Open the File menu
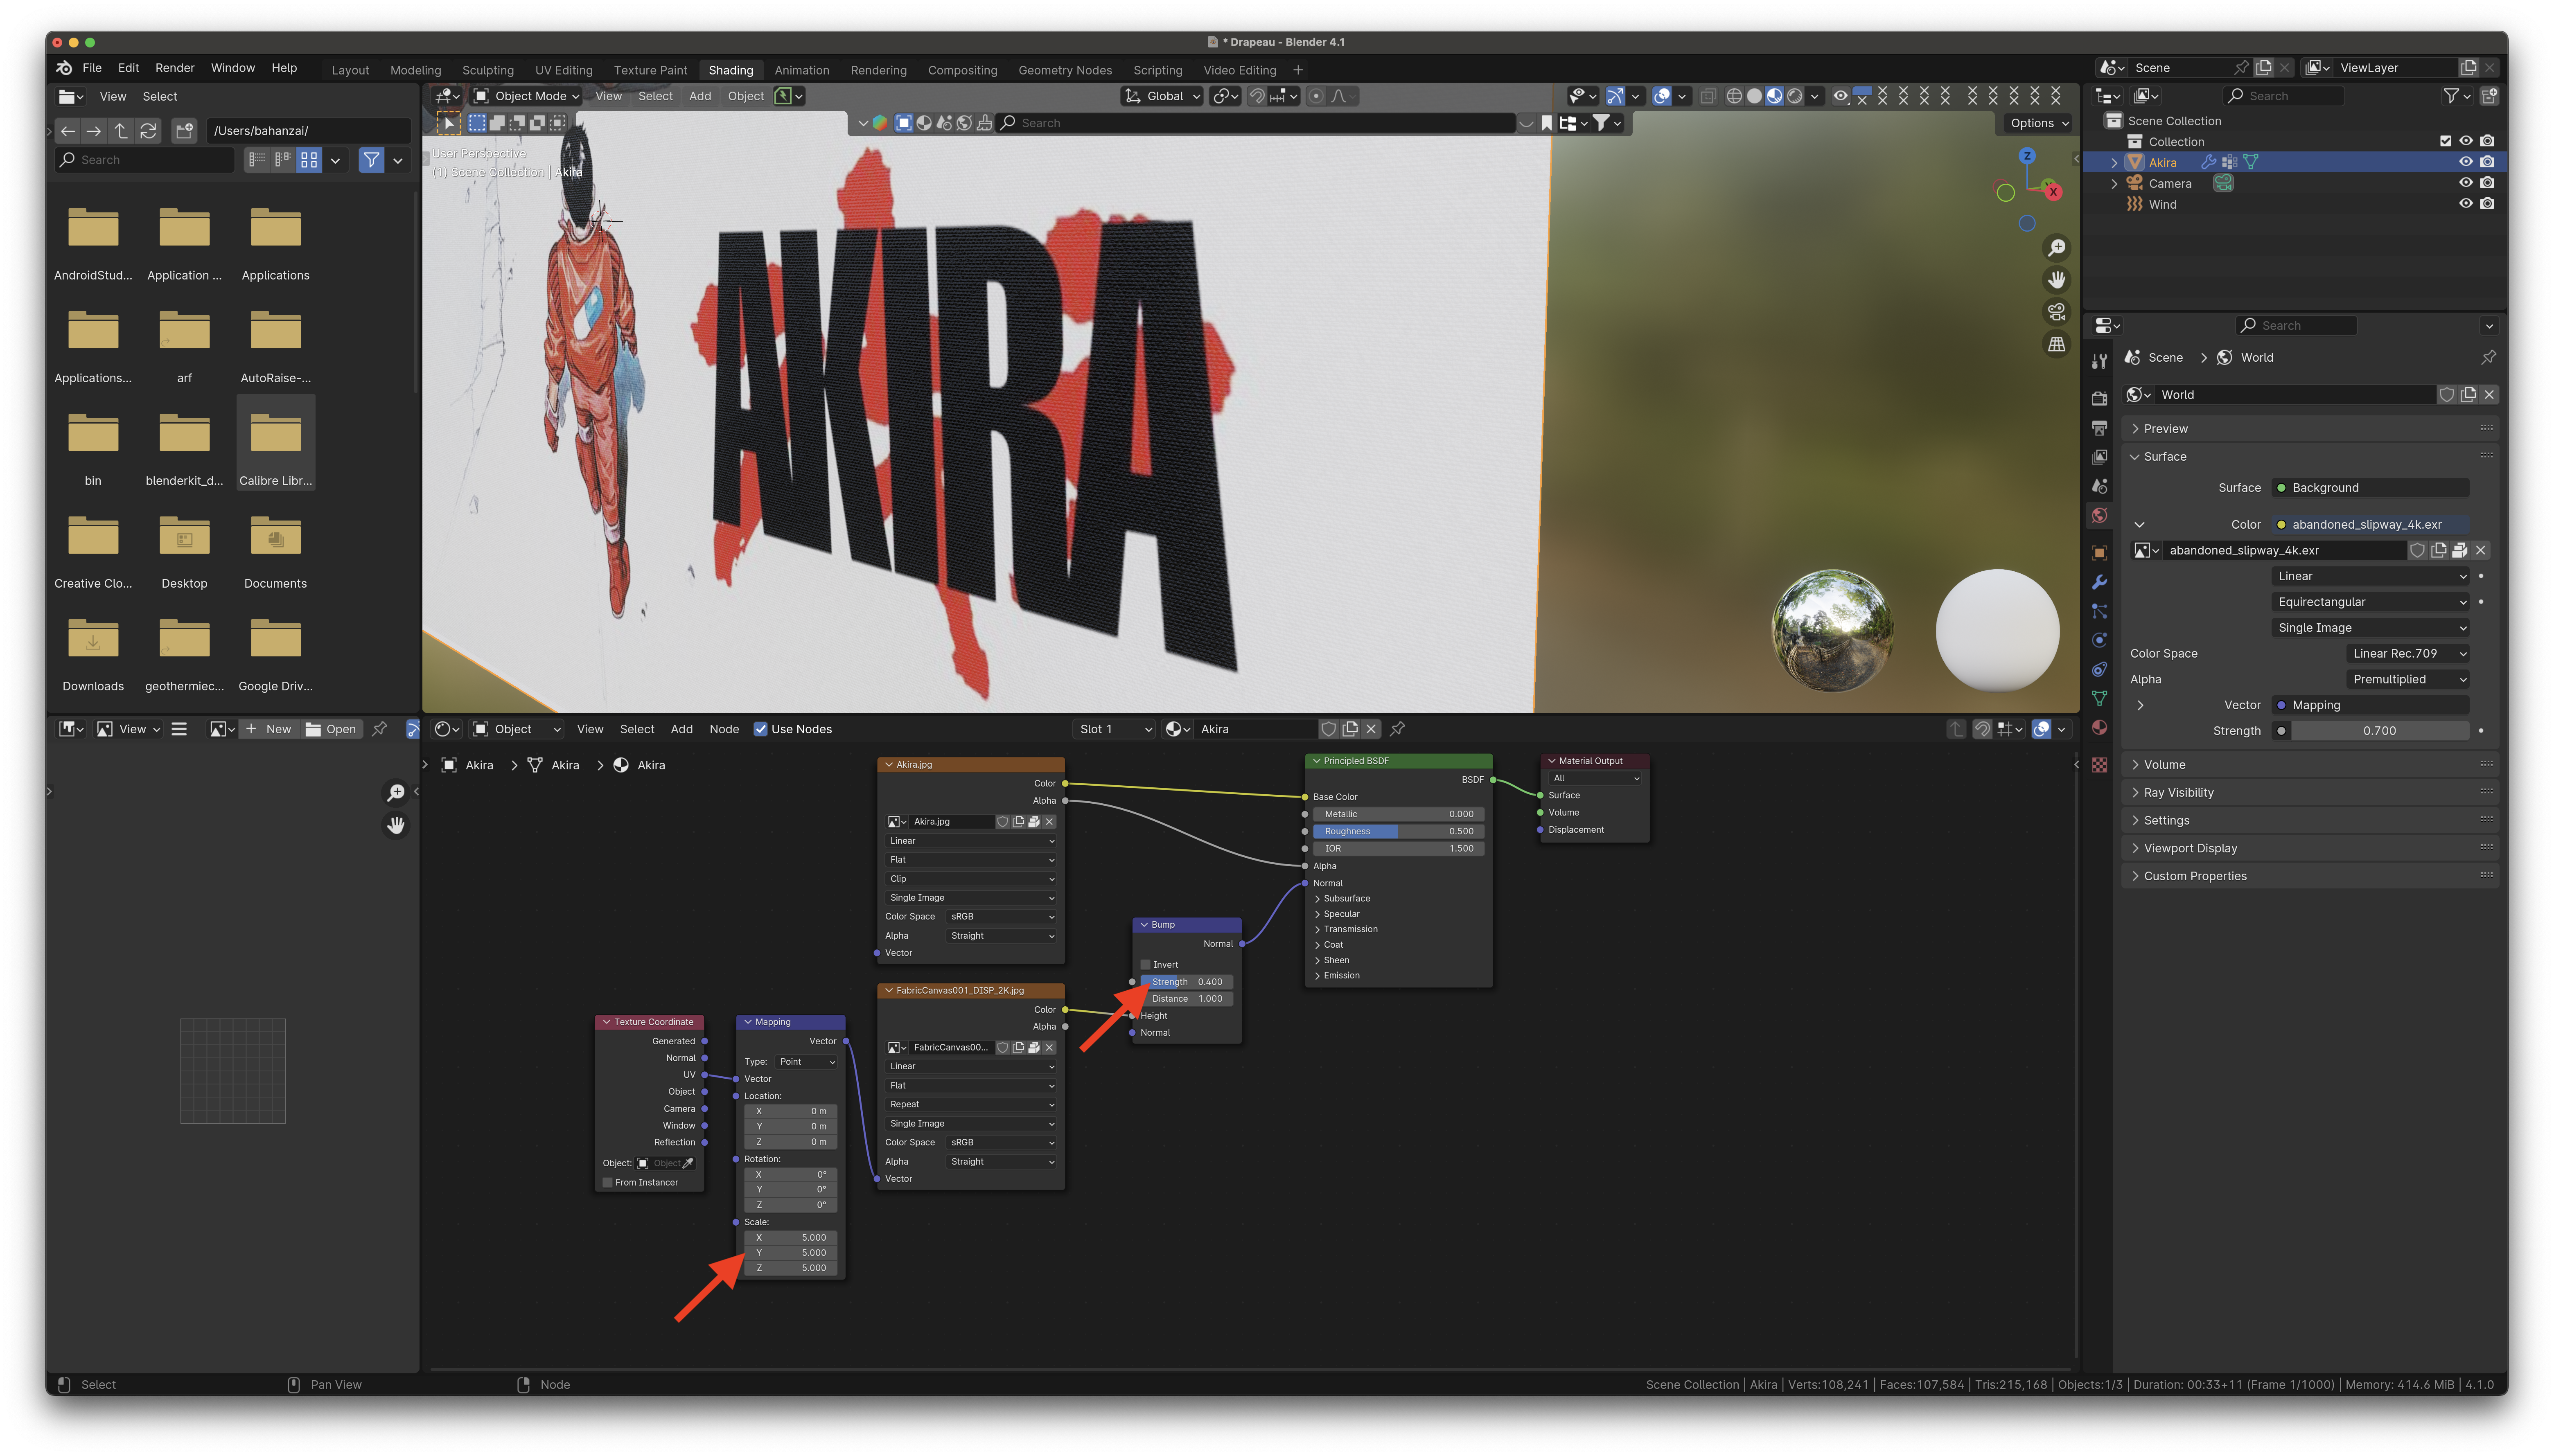This screenshot has width=2554, height=1456. pyautogui.click(x=92, y=68)
